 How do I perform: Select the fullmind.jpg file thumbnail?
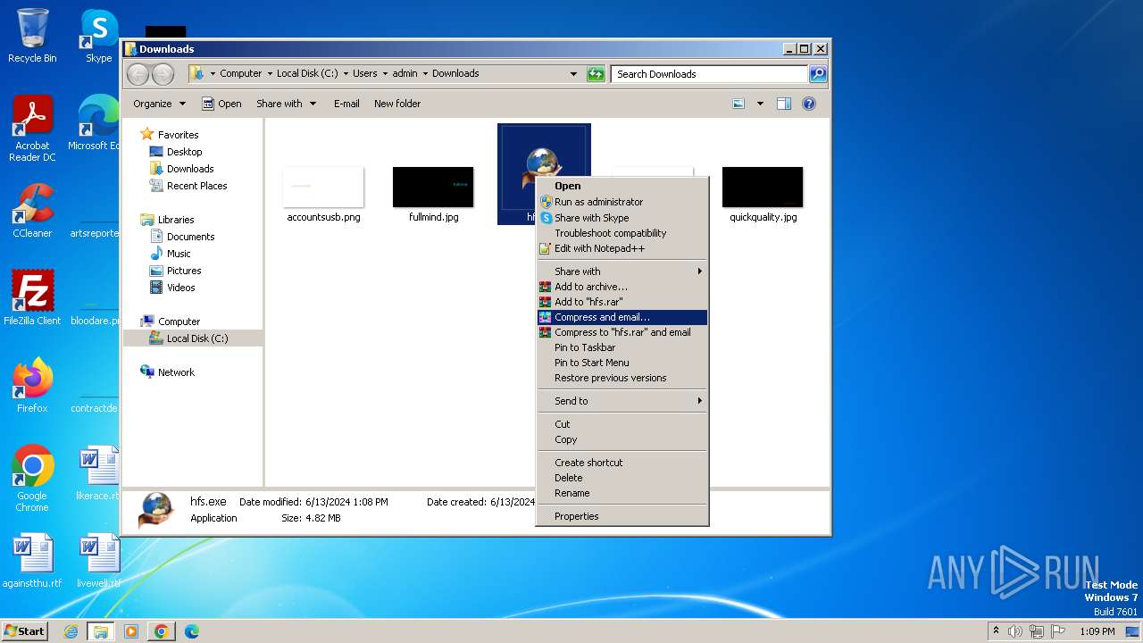pos(433,188)
